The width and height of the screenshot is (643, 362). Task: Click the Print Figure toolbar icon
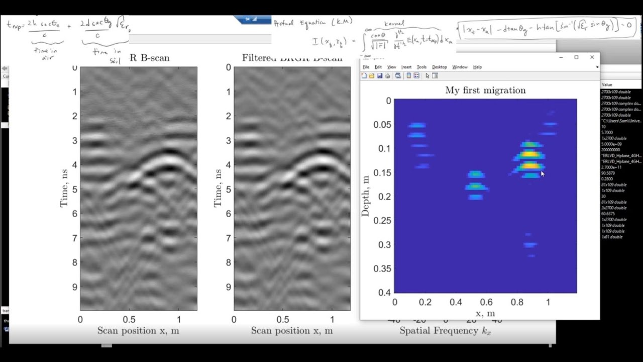388,75
